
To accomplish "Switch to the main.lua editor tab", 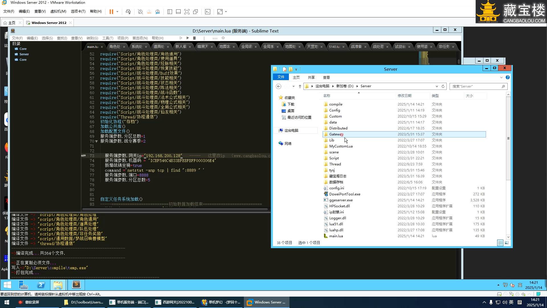I will pos(93,46).
